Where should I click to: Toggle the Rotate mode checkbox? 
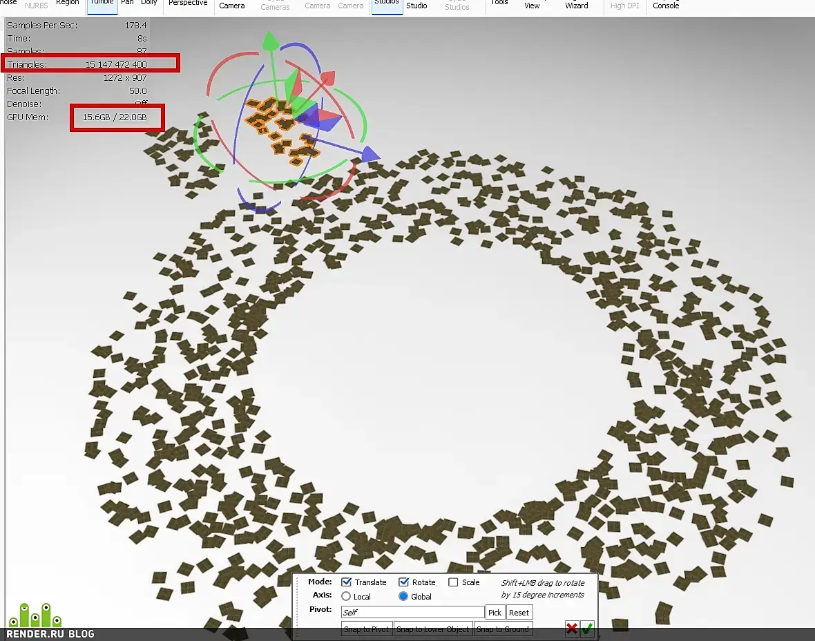pos(404,582)
